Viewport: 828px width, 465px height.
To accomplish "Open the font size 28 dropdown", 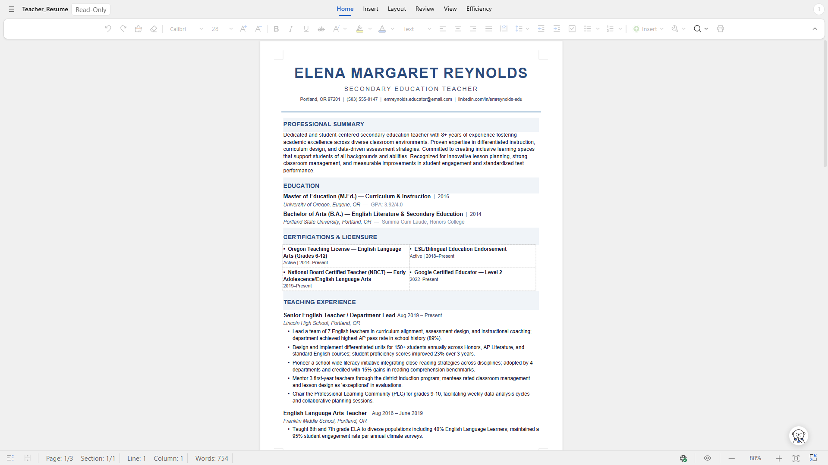I will 222,29.
